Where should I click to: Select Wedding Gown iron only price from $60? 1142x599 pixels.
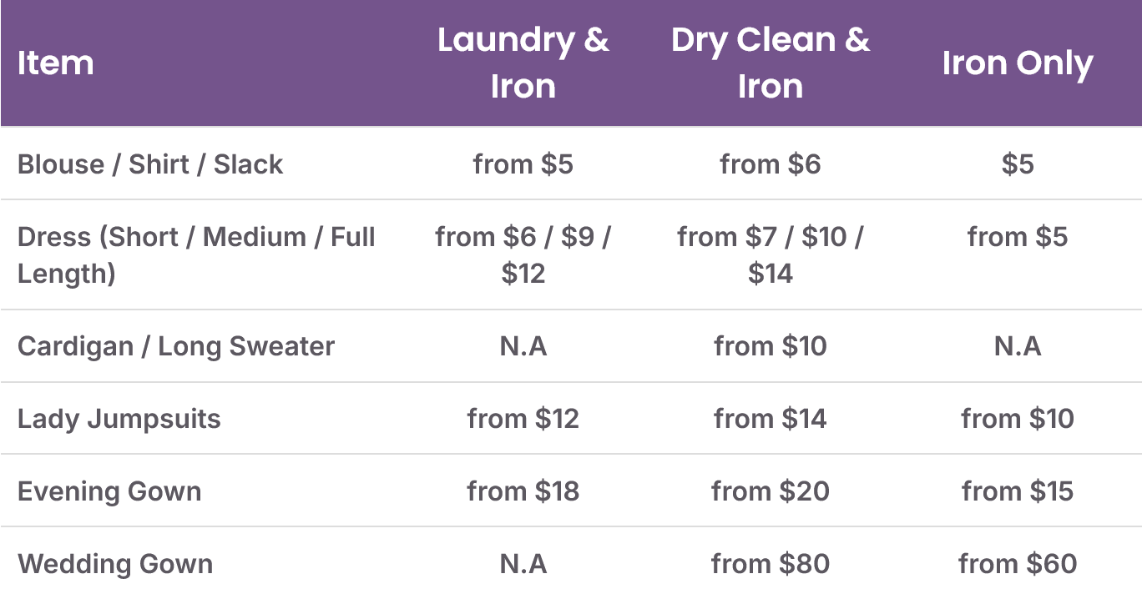point(1018,564)
